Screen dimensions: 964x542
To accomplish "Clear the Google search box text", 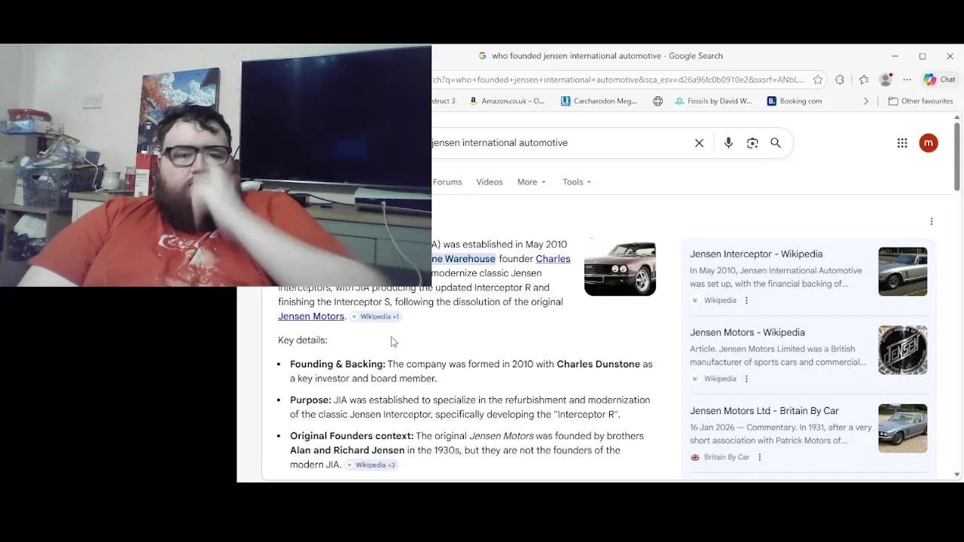I will [699, 143].
